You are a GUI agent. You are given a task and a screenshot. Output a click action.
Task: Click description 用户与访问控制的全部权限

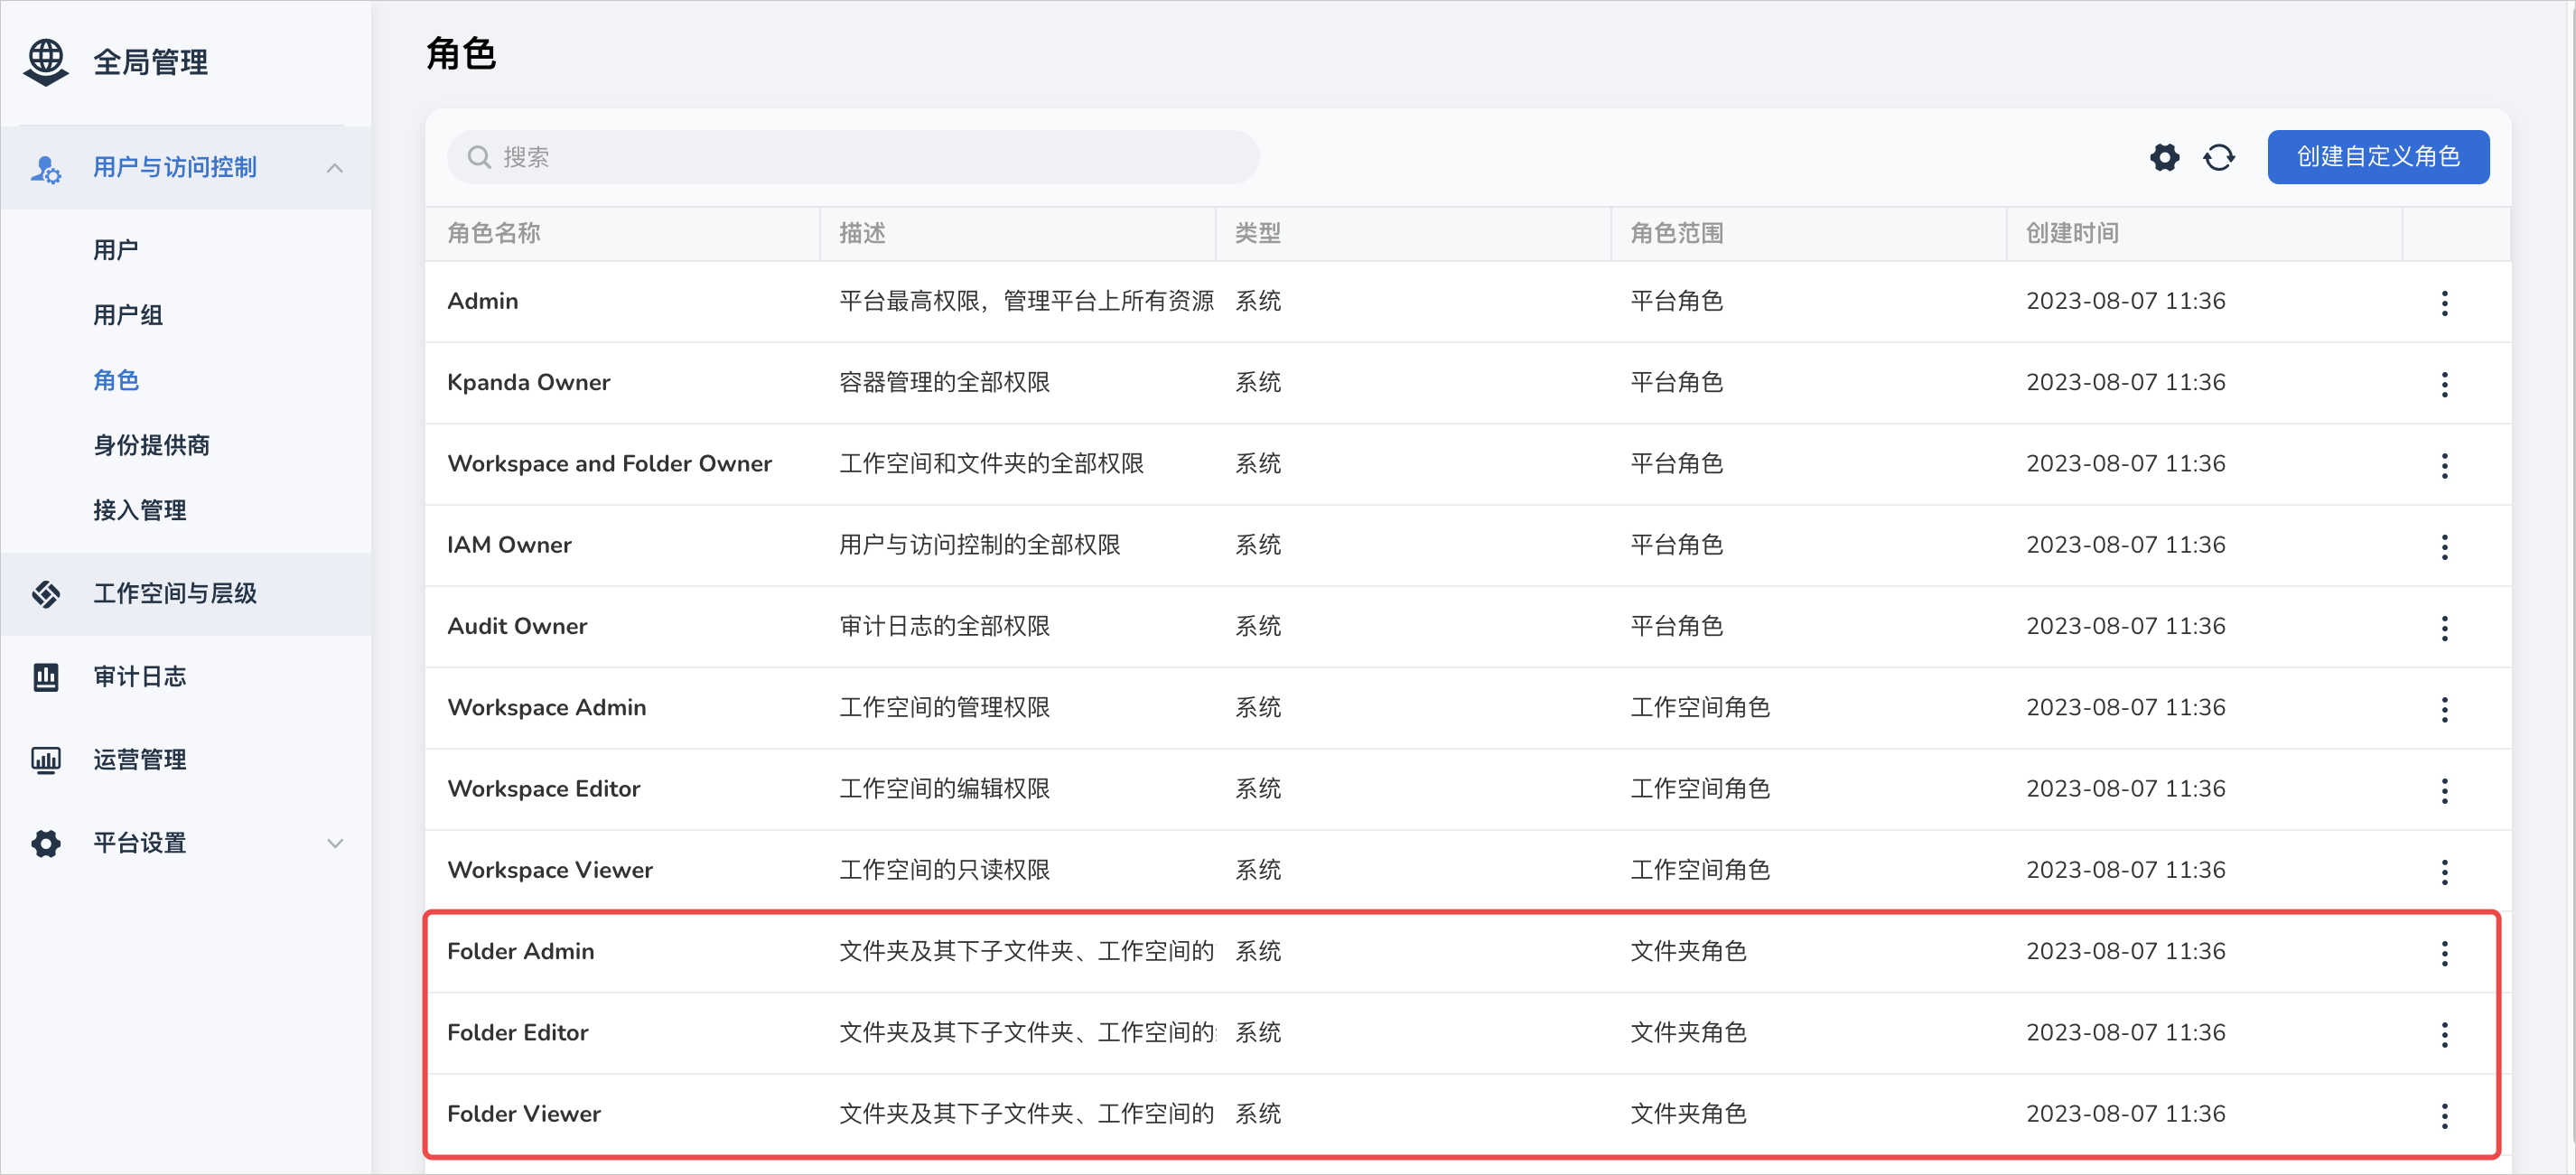tap(980, 545)
